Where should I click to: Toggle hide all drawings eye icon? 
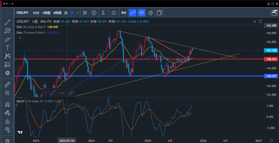coord(8,129)
